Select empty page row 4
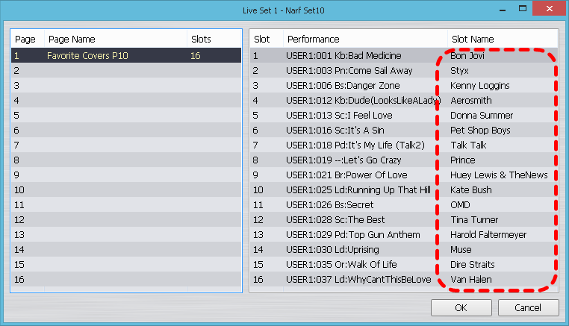Screen dimensions: 569x326 tap(126, 100)
